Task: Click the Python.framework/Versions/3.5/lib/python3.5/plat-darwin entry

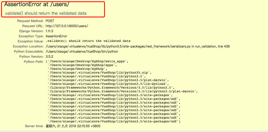Action: 123,91
